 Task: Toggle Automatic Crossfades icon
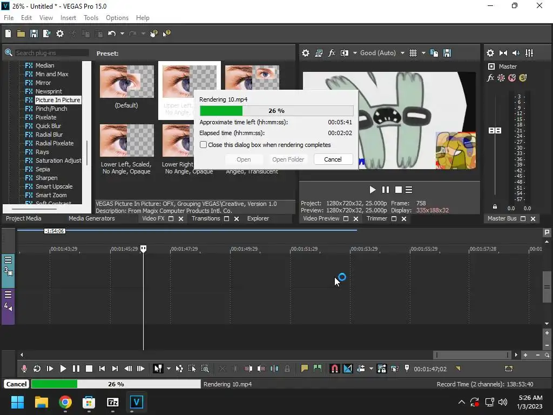pos(347,369)
